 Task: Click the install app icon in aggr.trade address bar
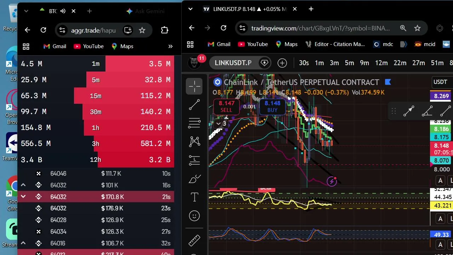[x=128, y=30]
